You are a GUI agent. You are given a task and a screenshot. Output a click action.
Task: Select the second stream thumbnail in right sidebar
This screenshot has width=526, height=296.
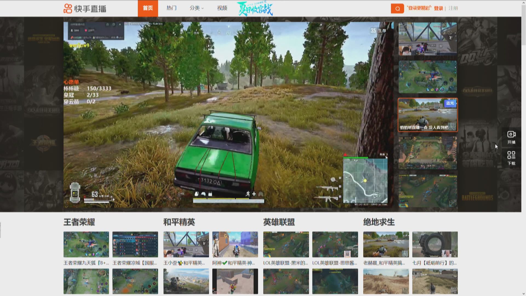tap(427, 77)
